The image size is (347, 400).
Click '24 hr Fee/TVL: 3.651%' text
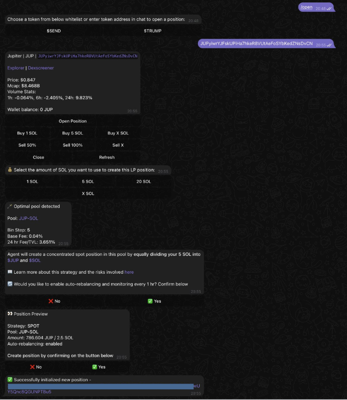click(x=31, y=242)
